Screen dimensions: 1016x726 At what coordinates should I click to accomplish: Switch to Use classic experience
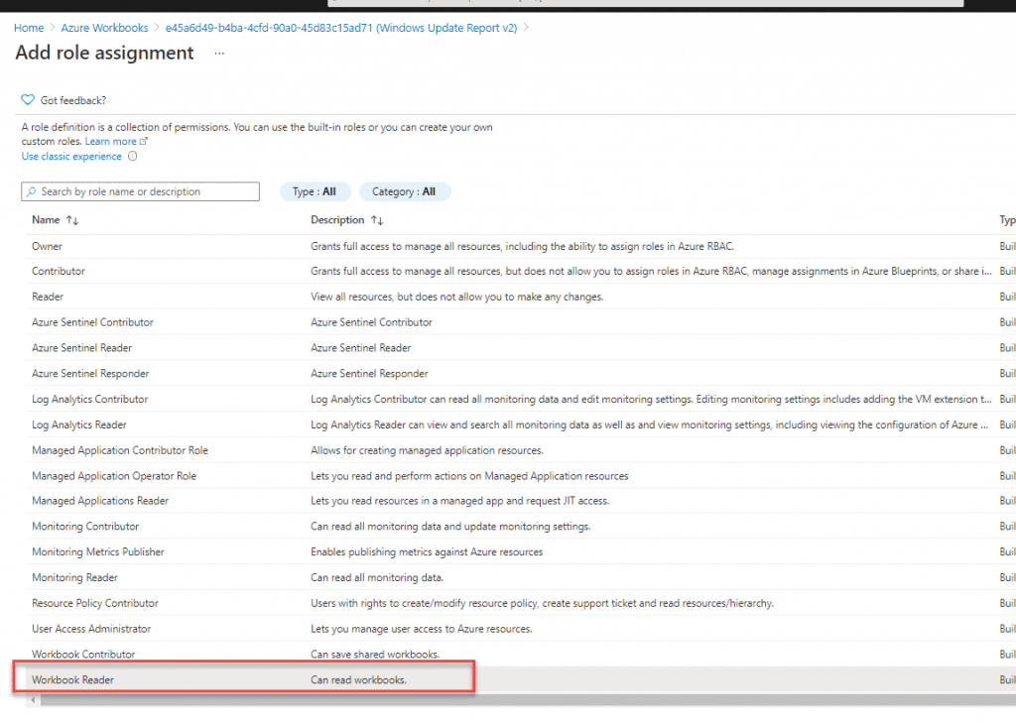pos(71,156)
